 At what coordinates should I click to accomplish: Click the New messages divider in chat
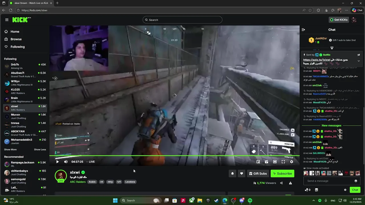tap(331, 126)
